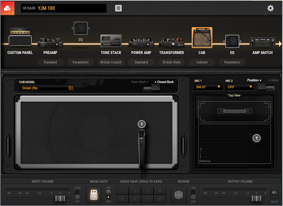Select the Preamp module icon

(50, 42)
